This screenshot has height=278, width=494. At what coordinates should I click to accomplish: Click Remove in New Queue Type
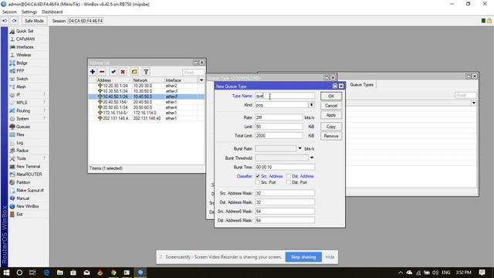click(x=331, y=136)
